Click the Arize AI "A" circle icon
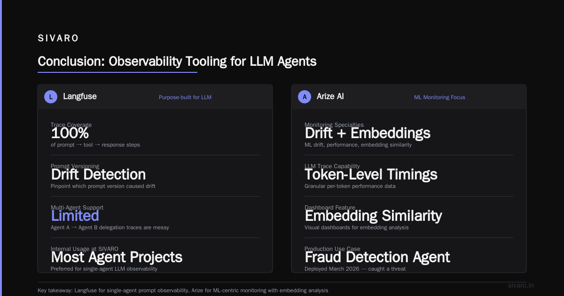Screen dimensions: 564x296 tap(305, 97)
